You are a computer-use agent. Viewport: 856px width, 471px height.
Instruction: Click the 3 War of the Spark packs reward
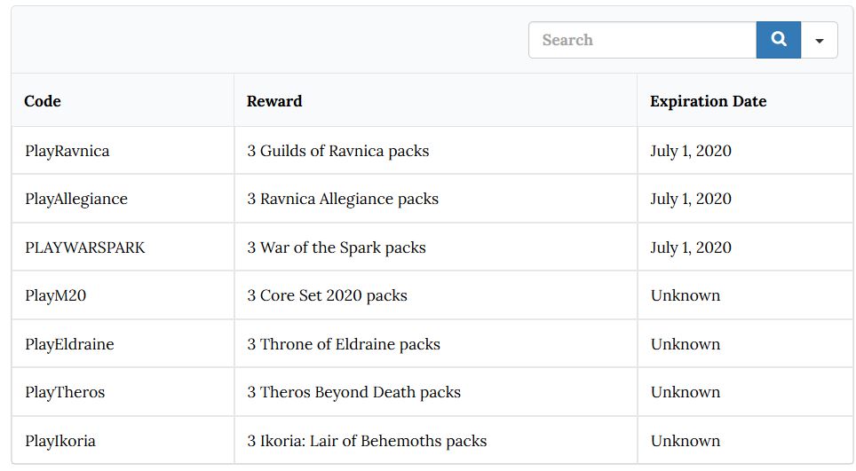click(x=337, y=247)
